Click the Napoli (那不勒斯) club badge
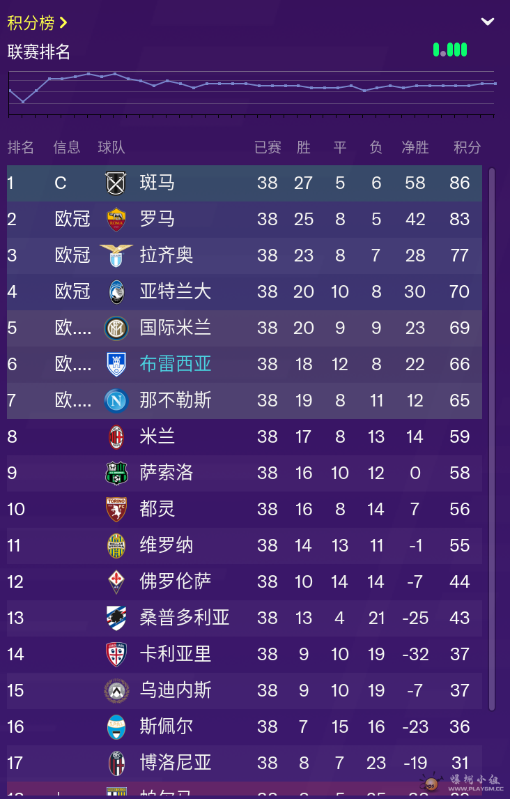 pos(116,400)
